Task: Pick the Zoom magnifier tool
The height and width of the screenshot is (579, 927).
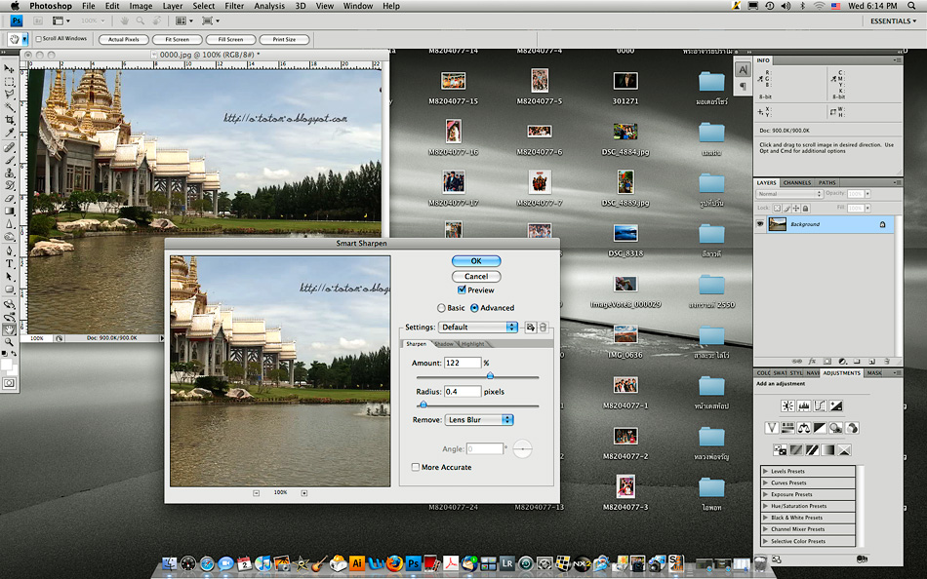Action: coord(10,342)
